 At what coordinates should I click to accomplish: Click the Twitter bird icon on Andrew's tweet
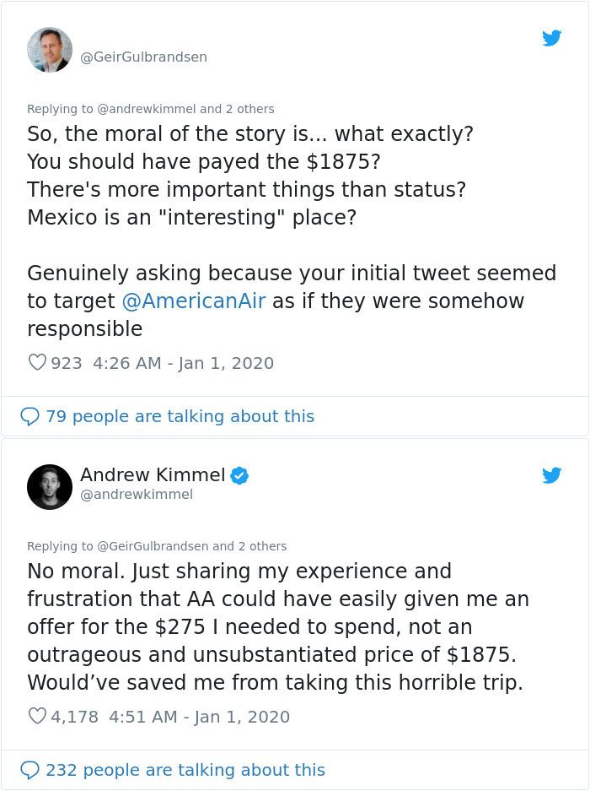pos(553,475)
